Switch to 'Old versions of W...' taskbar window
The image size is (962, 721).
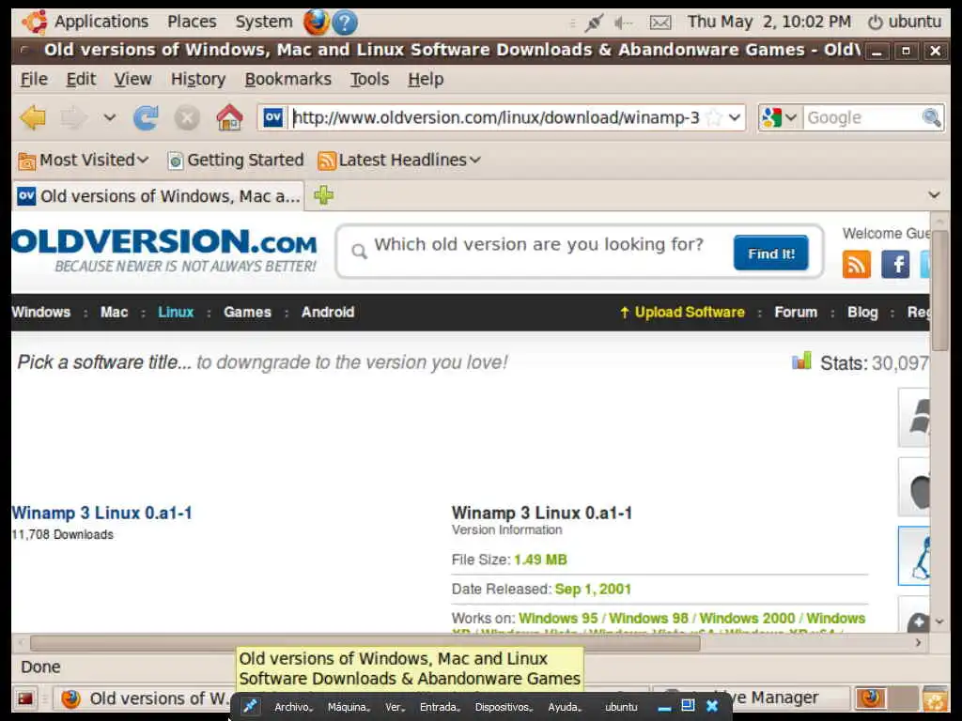click(x=146, y=698)
